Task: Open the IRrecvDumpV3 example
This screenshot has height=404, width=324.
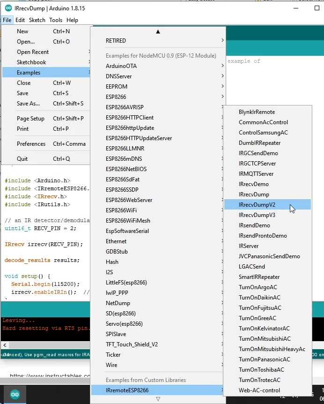Action: (268, 215)
